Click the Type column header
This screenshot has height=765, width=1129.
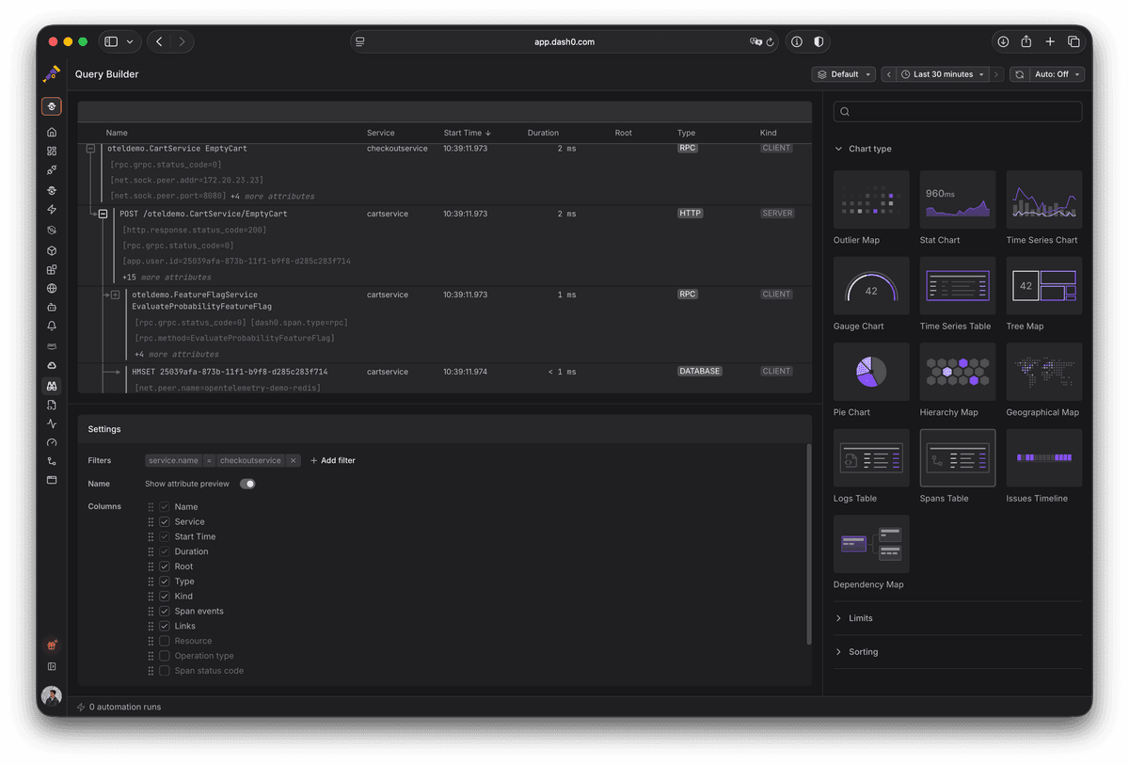(x=686, y=133)
